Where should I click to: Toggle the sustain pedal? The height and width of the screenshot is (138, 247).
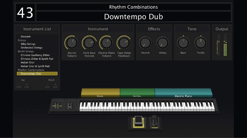[155, 122]
